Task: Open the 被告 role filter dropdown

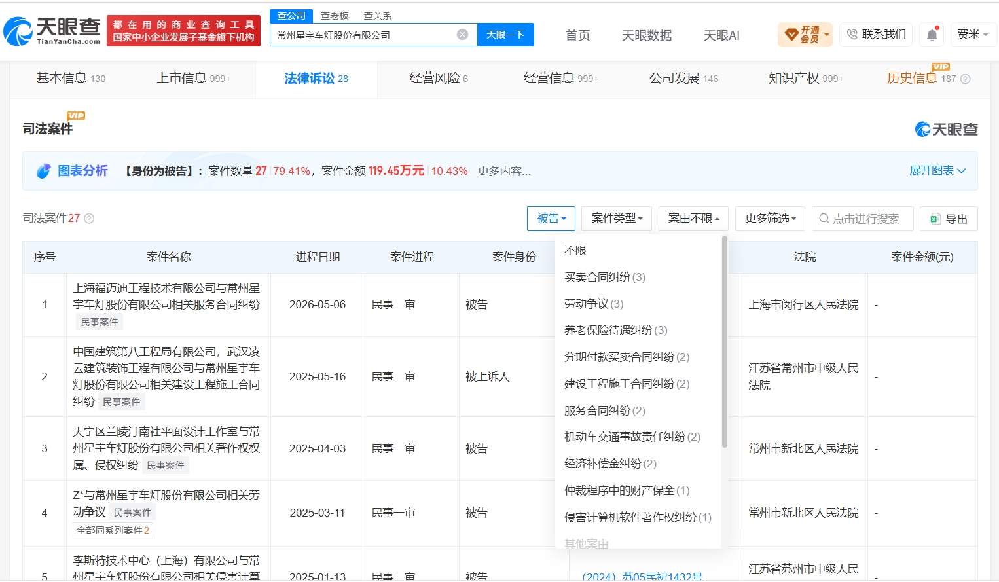Action: [551, 219]
